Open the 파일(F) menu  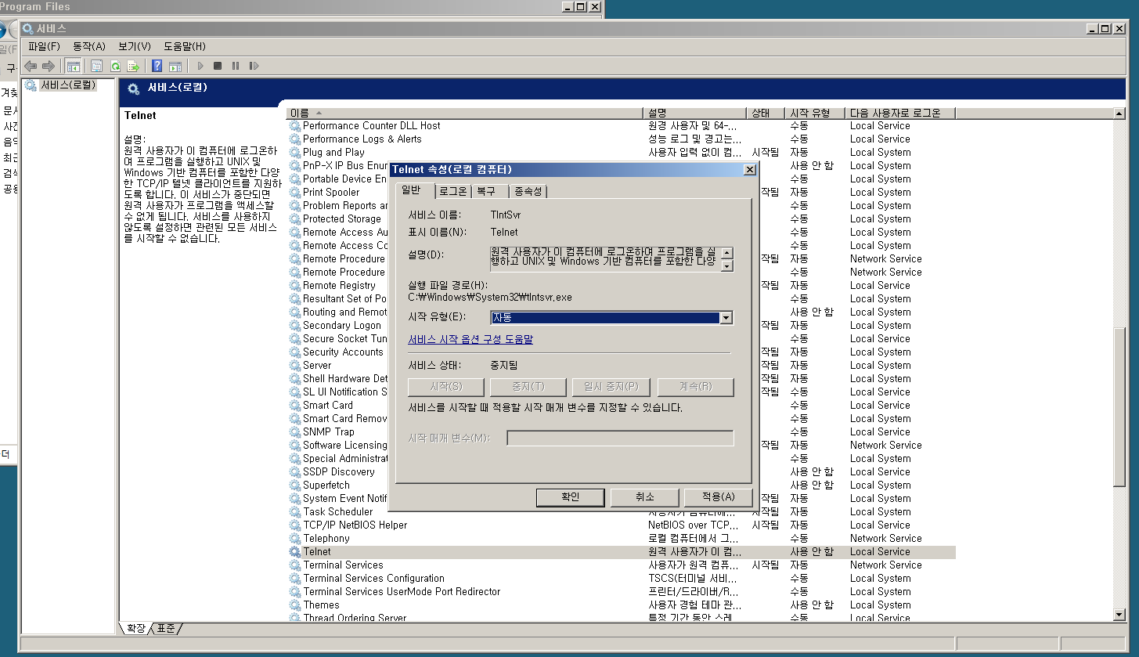44,46
